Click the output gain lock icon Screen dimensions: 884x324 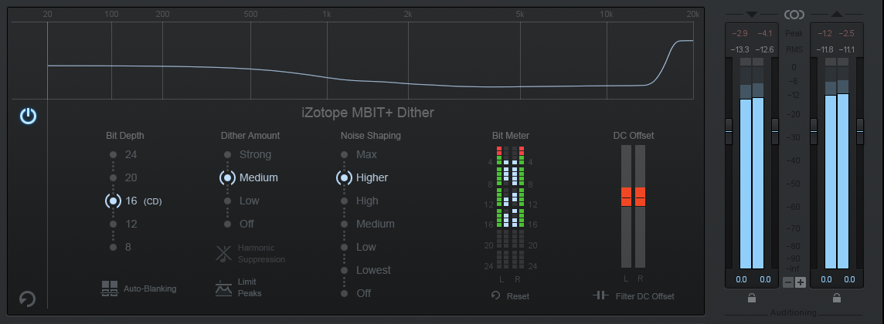coord(836,298)
